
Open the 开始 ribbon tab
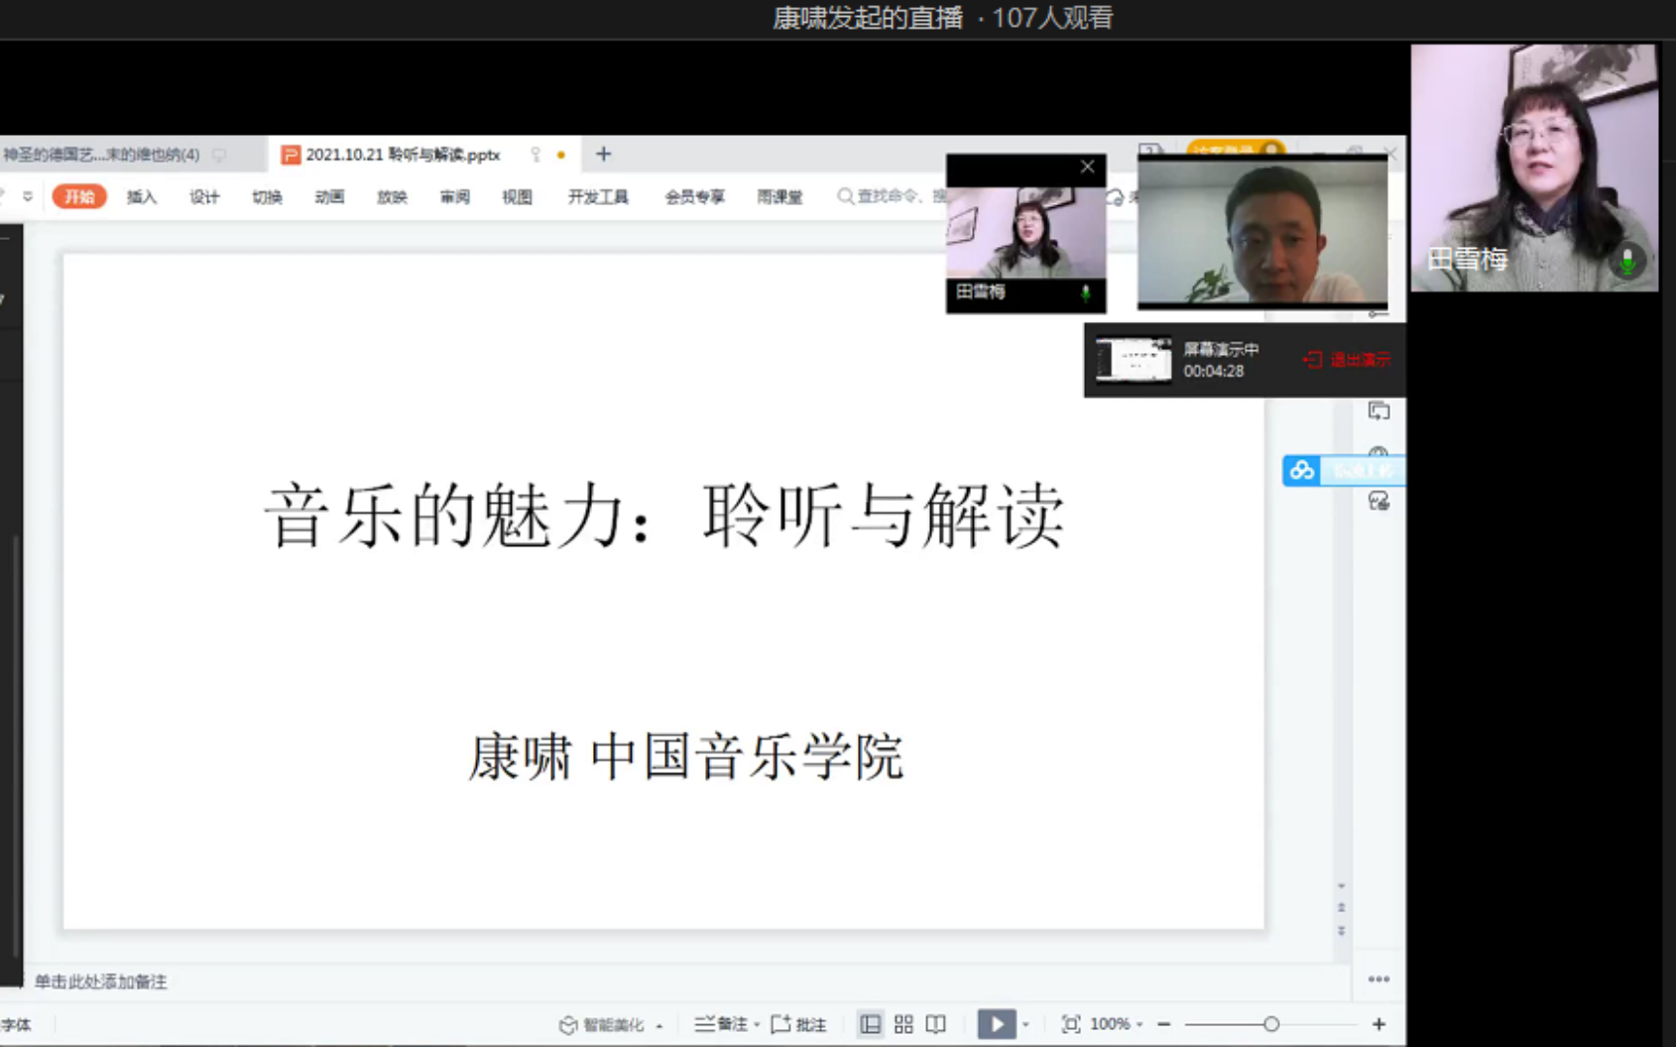point(79,196)
